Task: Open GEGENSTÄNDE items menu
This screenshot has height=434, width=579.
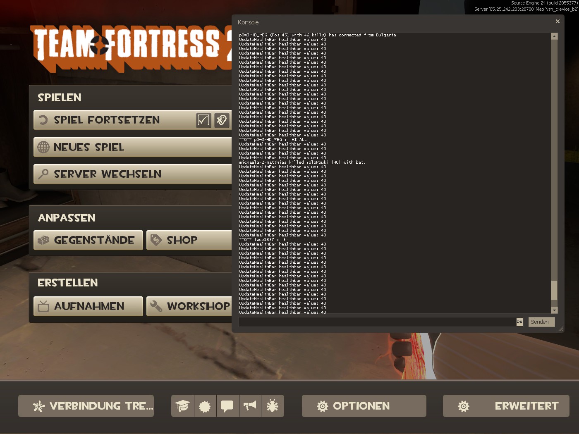Action: tap(88, 240)
